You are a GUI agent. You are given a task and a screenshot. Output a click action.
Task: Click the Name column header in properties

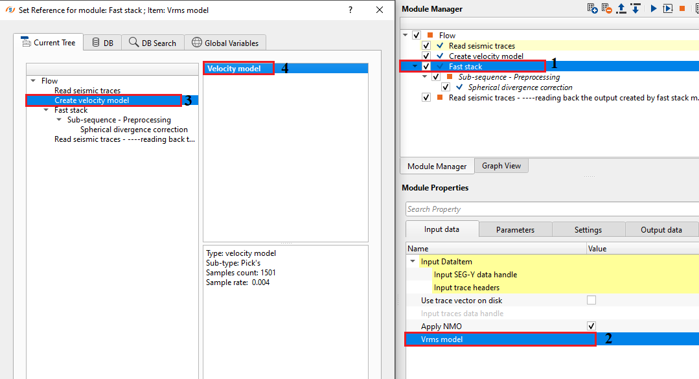496,248
